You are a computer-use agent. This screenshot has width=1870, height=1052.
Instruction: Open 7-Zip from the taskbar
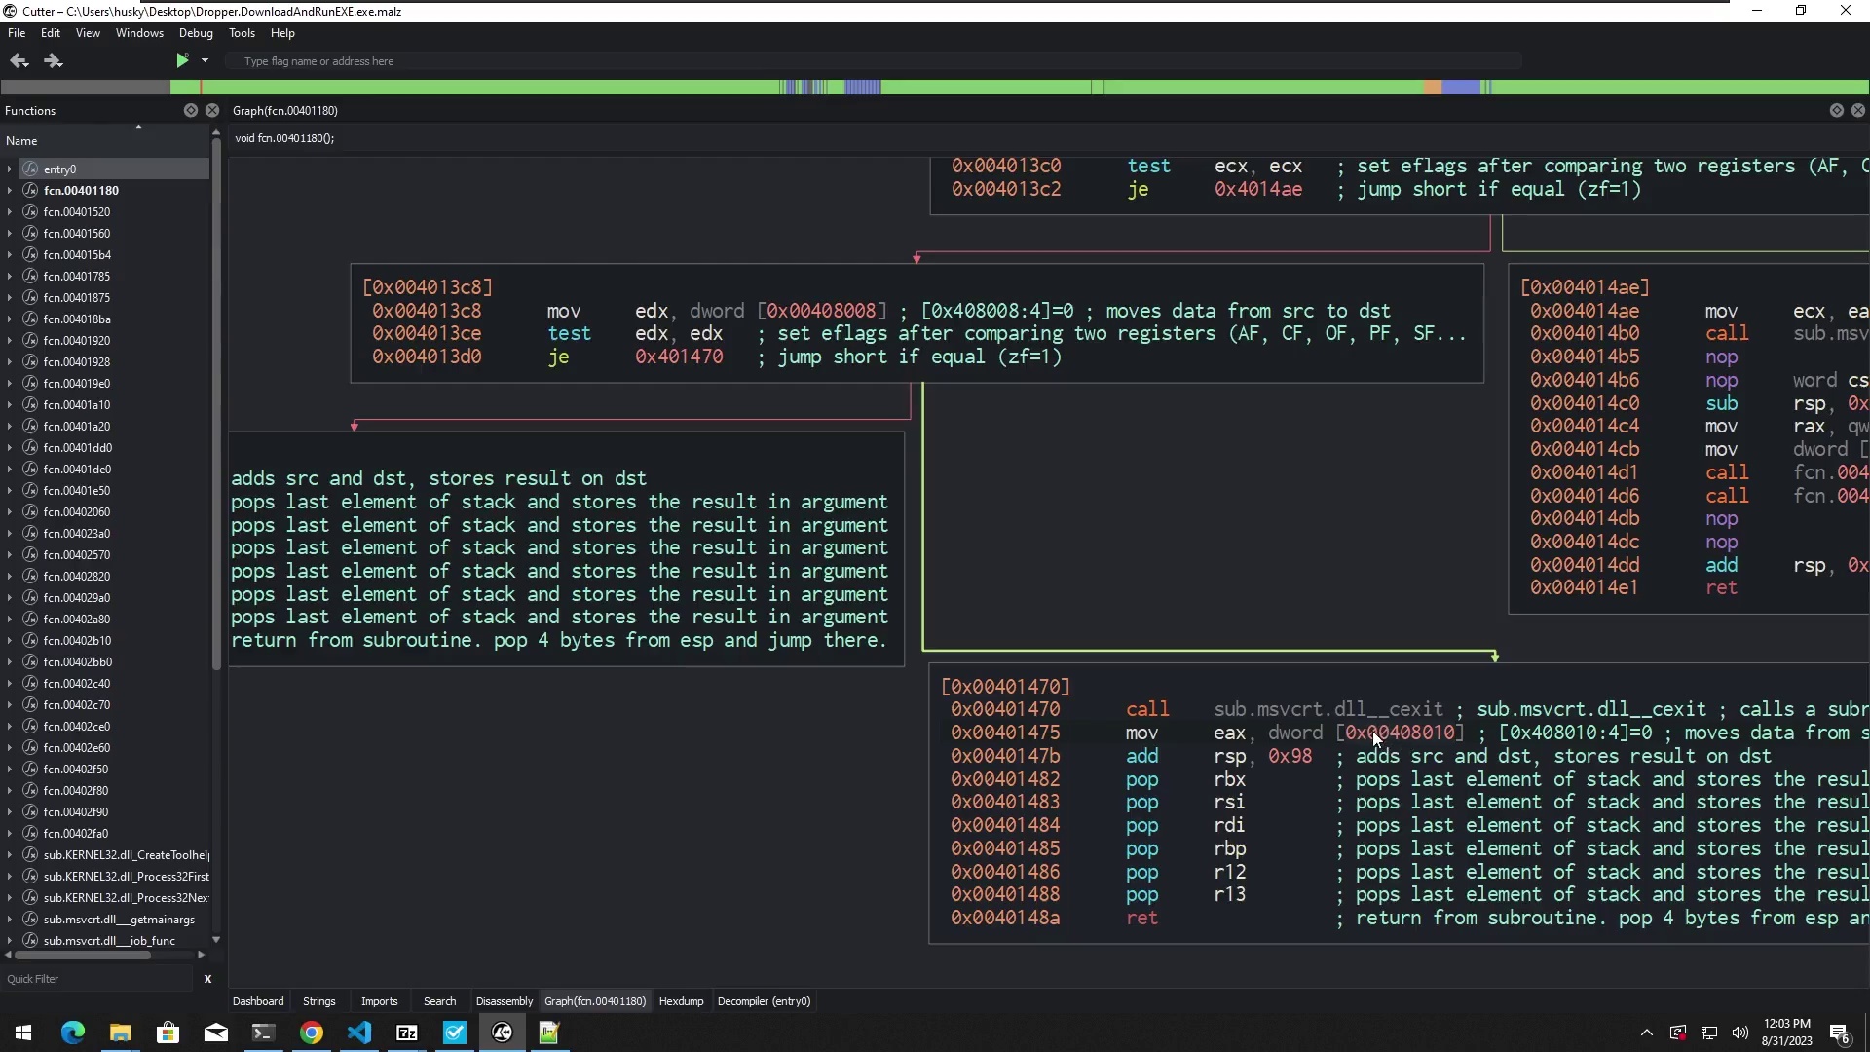407,1033
